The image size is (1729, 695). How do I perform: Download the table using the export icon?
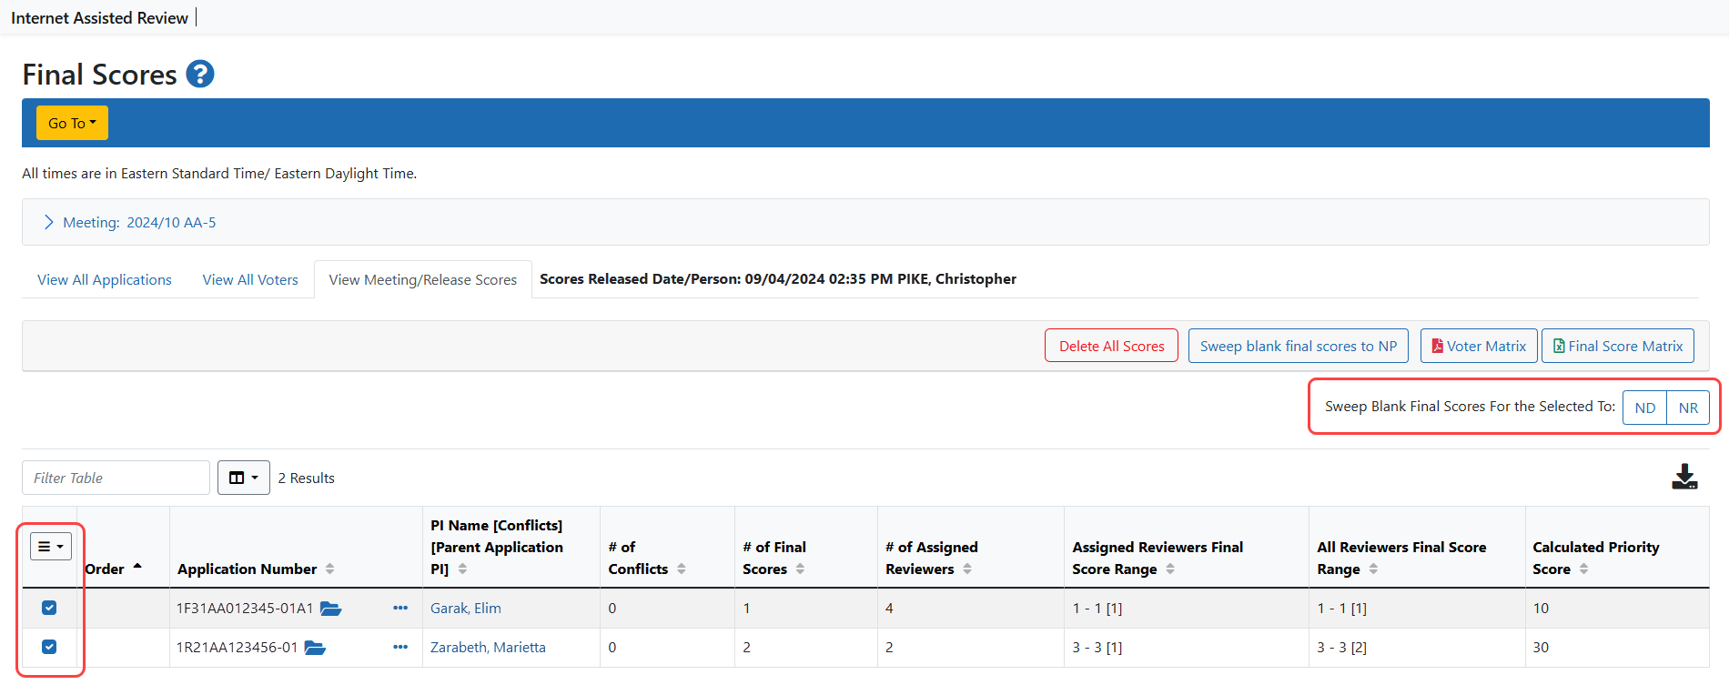(1684, 477)
